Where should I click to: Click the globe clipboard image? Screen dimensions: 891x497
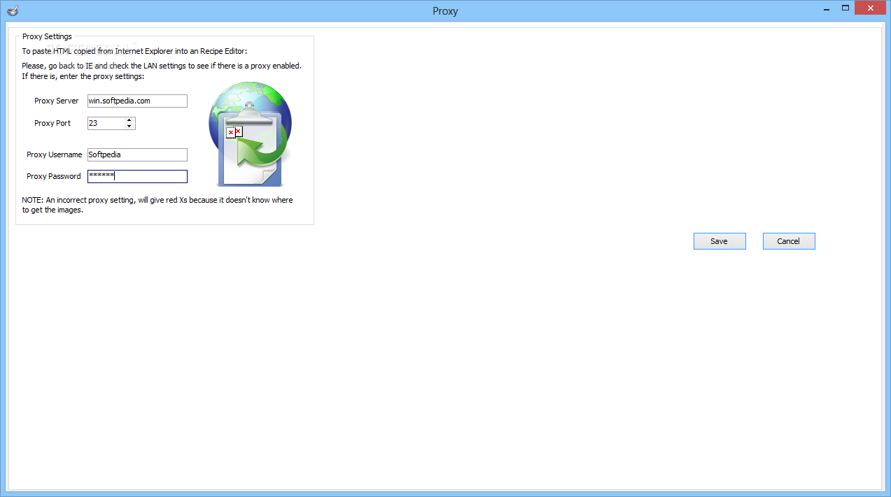tap(250, 134)
